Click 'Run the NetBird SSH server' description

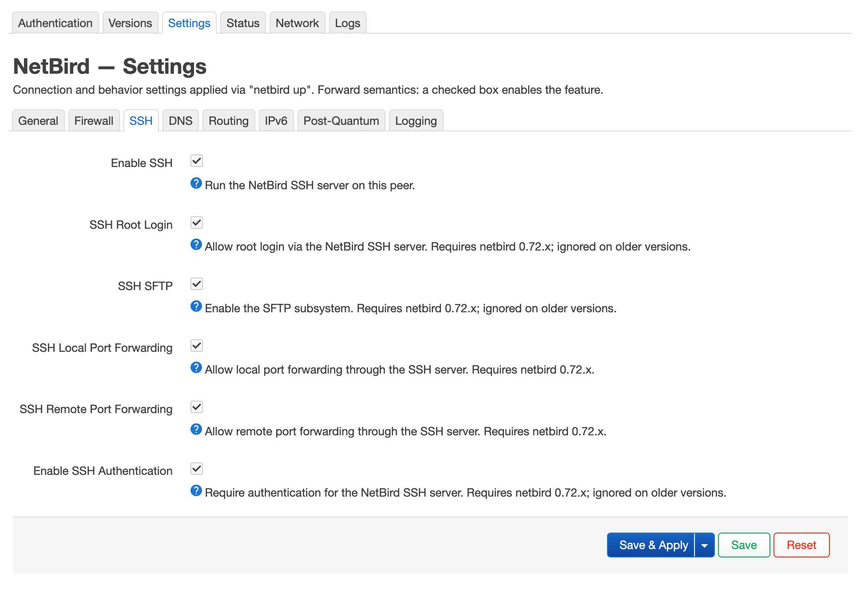(x=310, y=185)
